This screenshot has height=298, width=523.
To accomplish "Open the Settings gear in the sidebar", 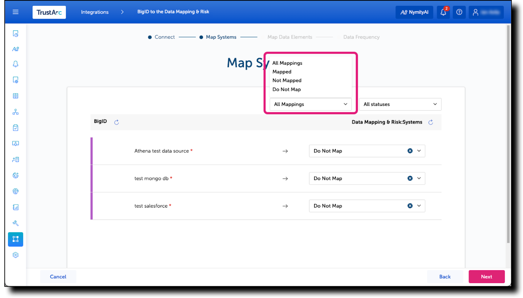I will (15, 255).
